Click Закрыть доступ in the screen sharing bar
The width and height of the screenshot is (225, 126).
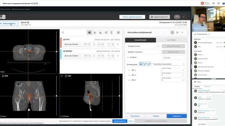(120, 121)
